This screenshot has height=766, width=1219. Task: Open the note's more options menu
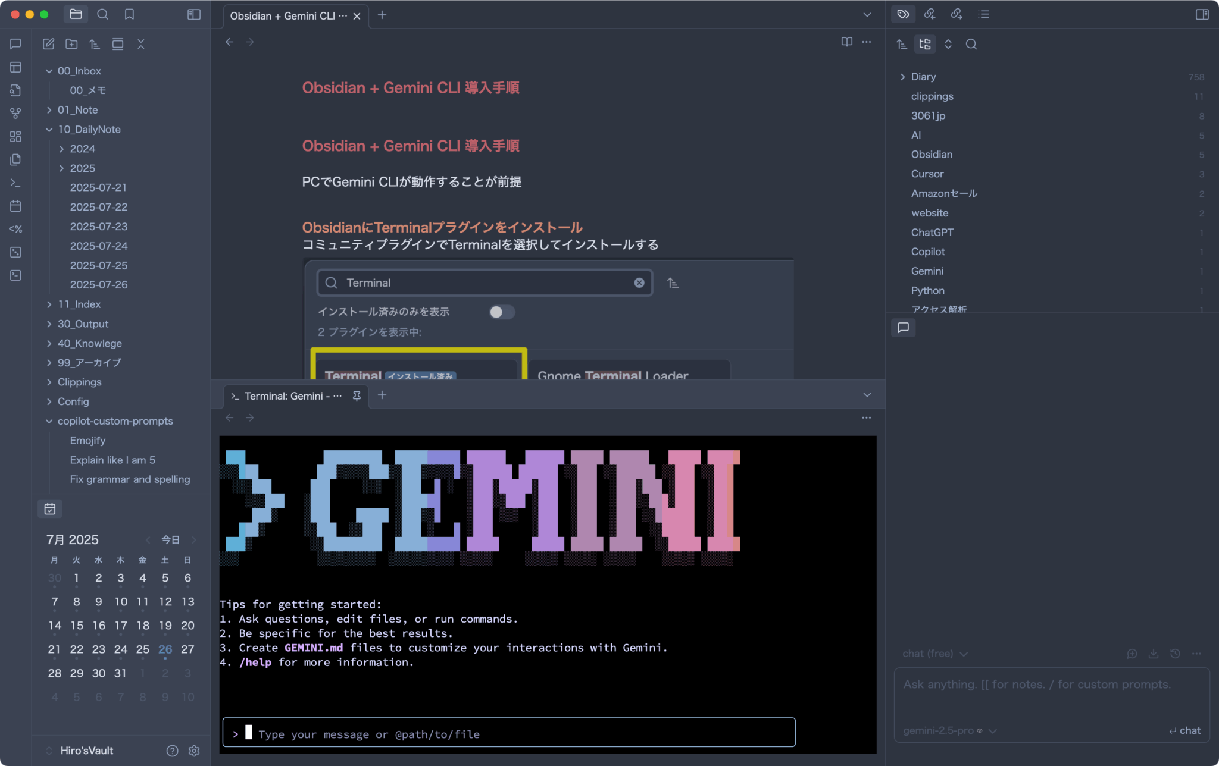click(x=867, y=42)
